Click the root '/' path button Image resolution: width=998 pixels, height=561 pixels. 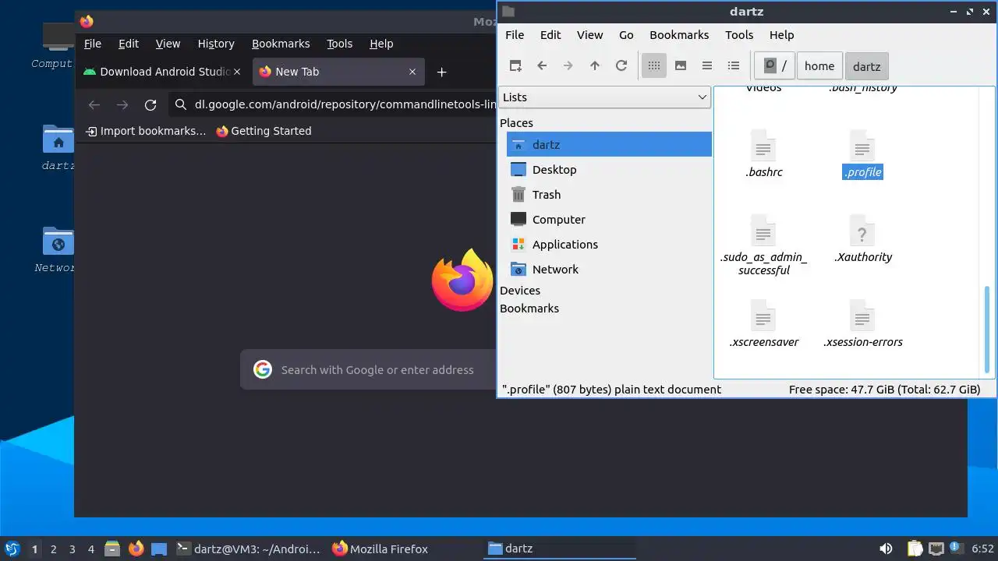pyautogui.click(x=775, y=66)
